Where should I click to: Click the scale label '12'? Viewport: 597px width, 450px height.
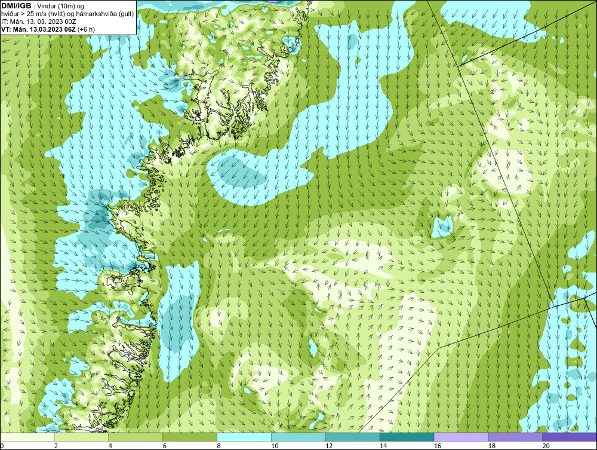click(329, 446)
